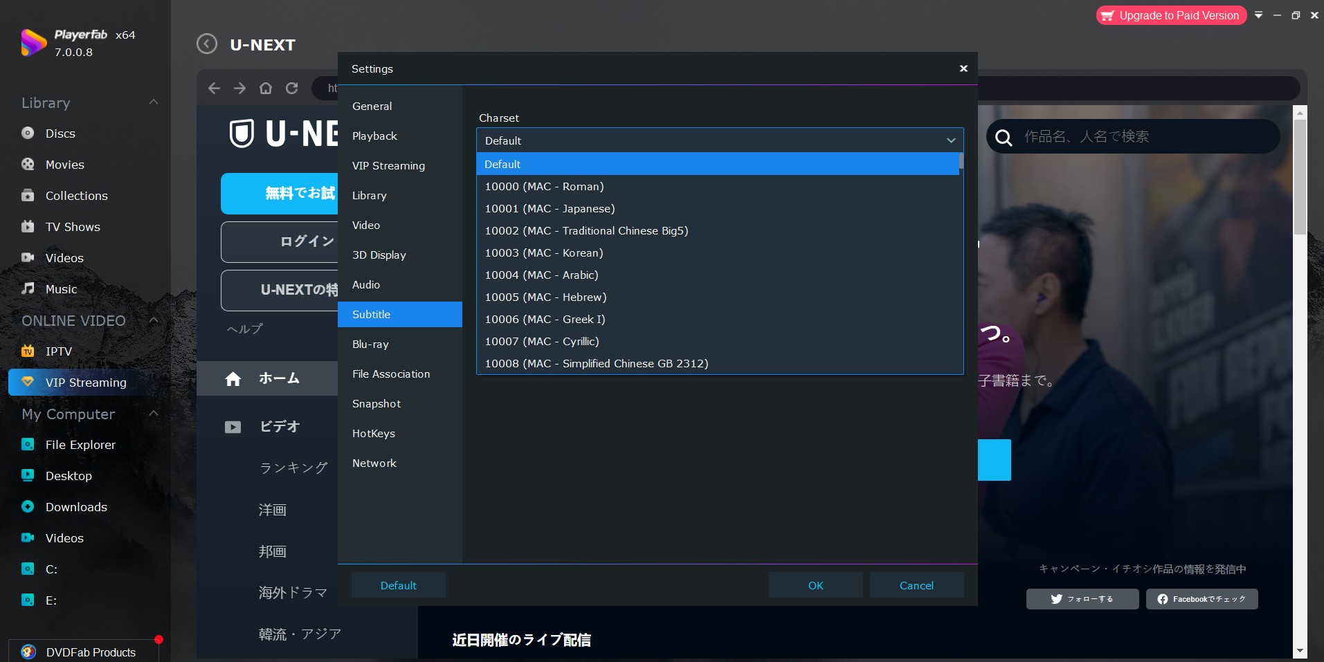Collapse the Library section chevron
The image size is (1324, 662).
coord(154,102)
